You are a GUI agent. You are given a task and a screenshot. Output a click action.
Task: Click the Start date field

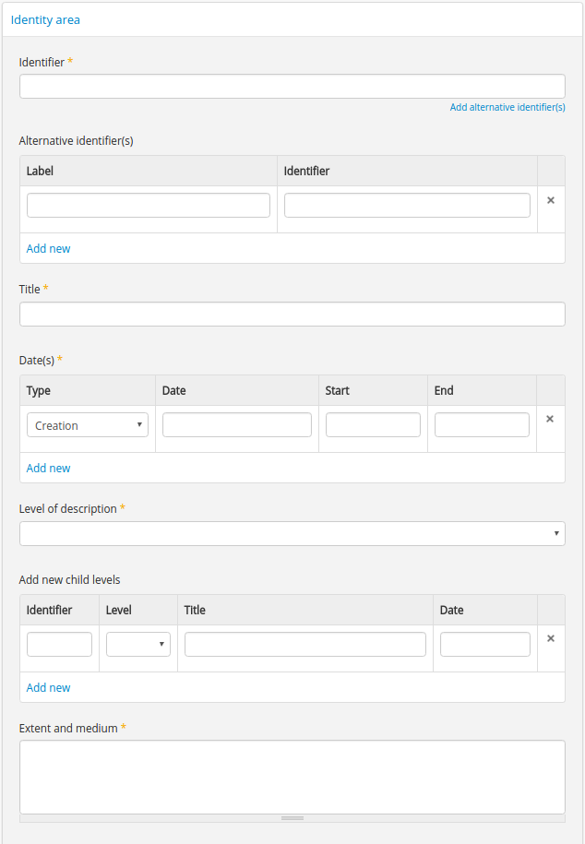pyautogui.click(x=373, y=425)
